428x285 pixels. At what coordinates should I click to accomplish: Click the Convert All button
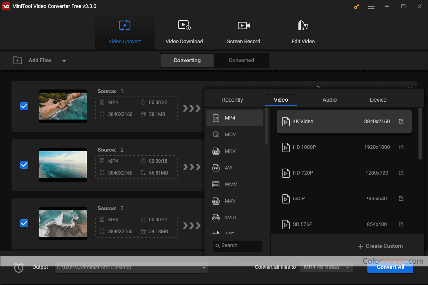[x=390, y=267]
